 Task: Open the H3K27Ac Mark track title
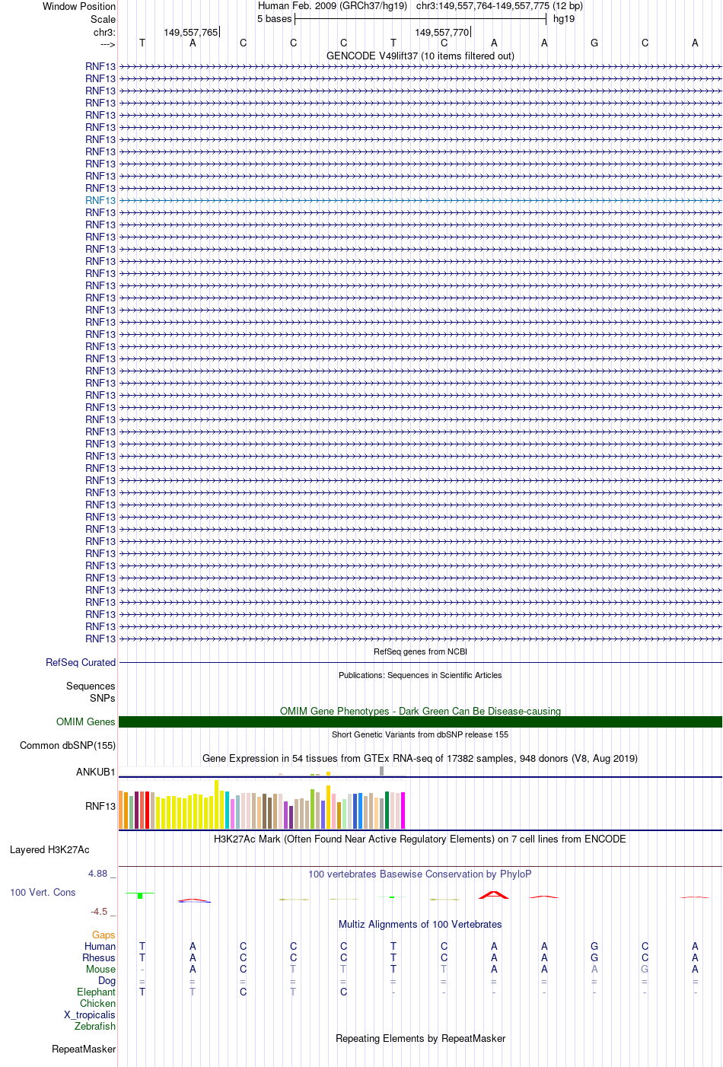coord(420,839)
